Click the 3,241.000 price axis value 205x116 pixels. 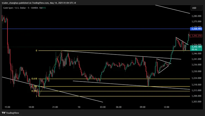[x=196, y=59]
